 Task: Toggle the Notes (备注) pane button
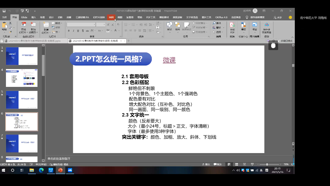click(206, 164)
